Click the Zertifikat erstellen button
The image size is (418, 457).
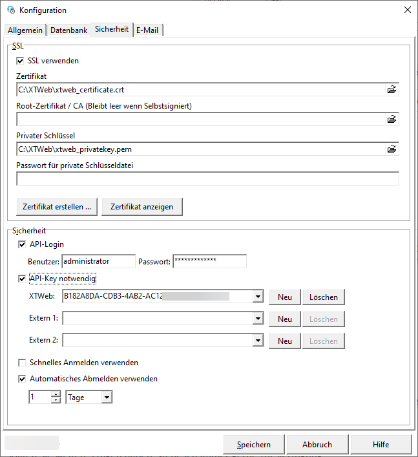click(56, 206)
